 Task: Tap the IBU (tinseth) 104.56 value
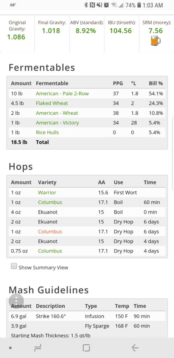121,31
